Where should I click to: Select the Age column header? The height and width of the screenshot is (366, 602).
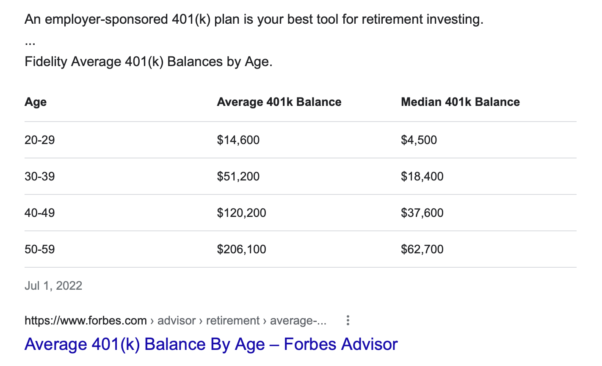pos(36,102)
